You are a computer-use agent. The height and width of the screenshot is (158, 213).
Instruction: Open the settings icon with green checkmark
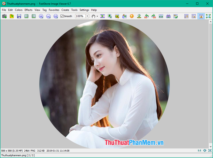176,16
